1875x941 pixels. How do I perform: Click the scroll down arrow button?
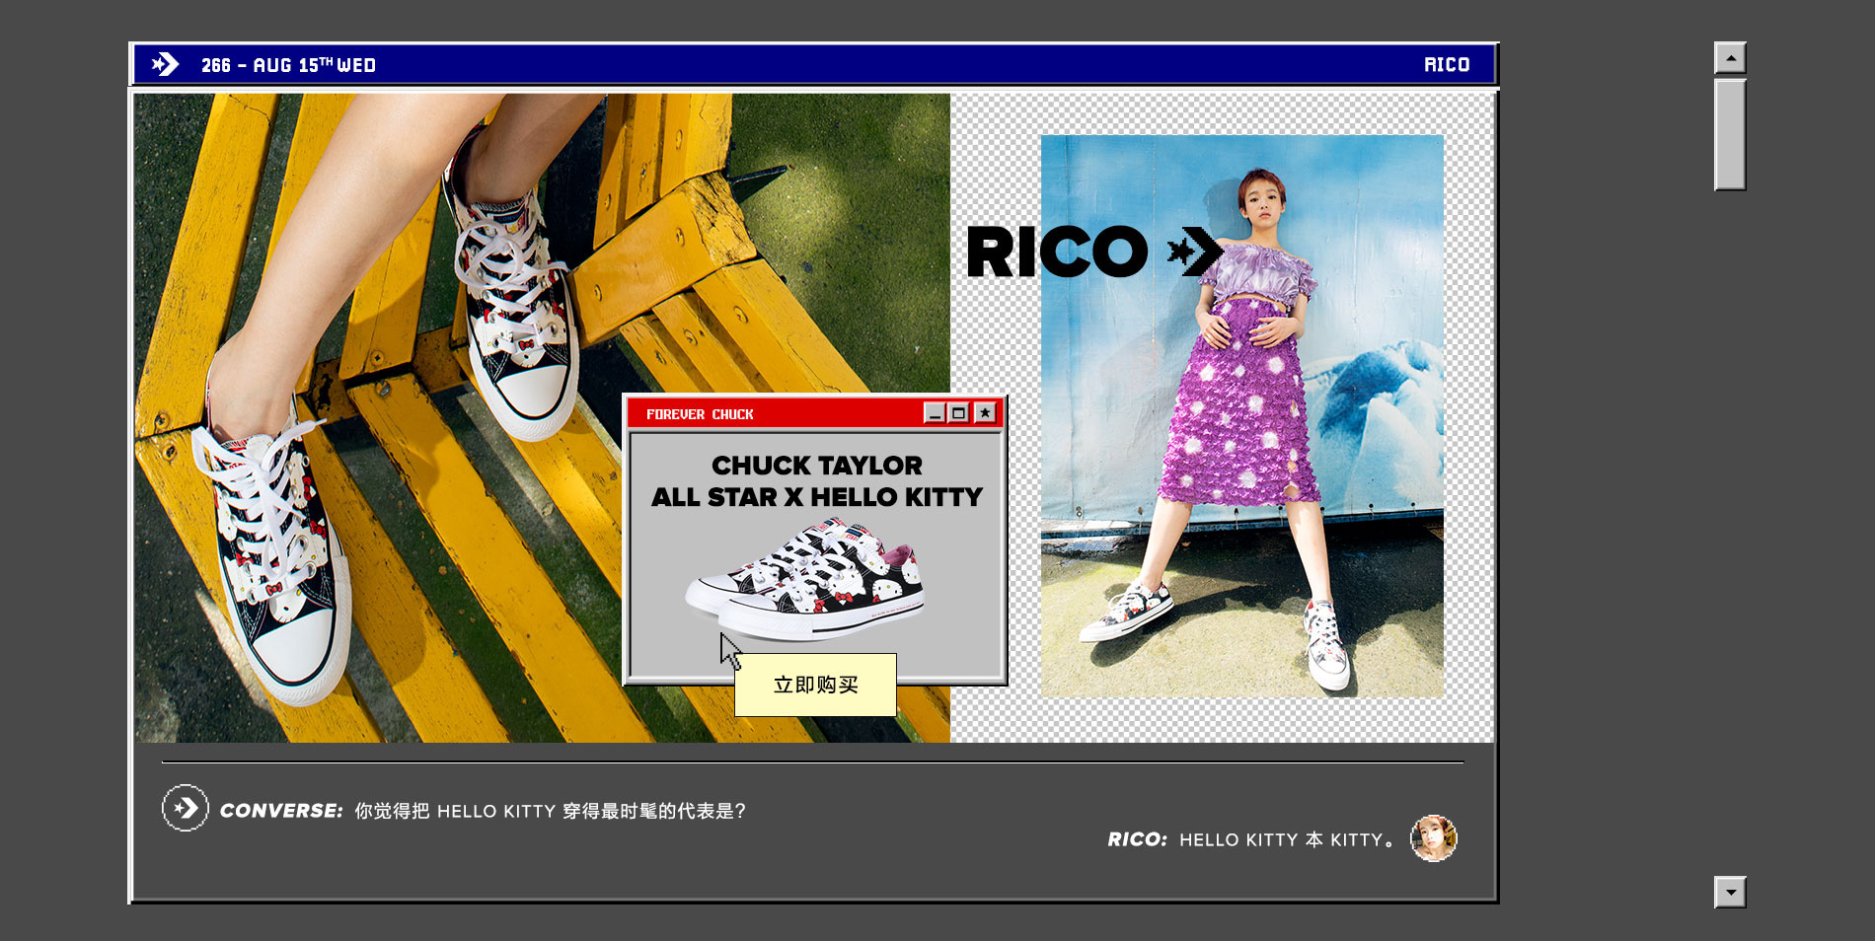point(1730,892)
